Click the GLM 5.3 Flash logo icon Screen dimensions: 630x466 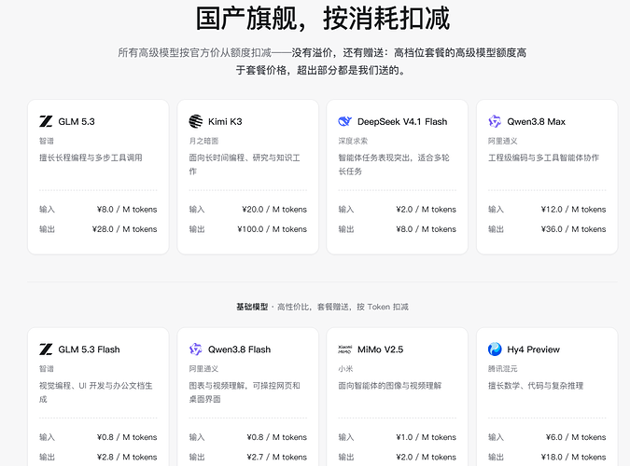click(46, 349)
